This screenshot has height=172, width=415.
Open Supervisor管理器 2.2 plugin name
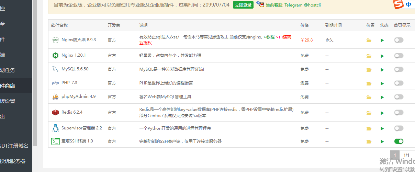(x=82, y=128)
